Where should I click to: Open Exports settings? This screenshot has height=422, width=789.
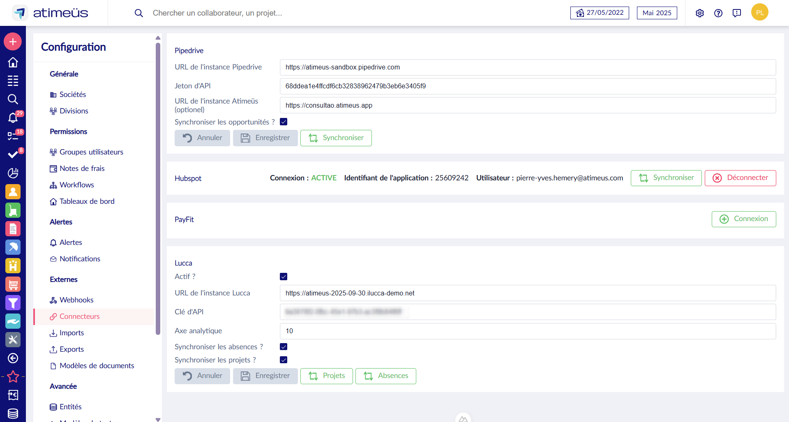click(67, 349)
